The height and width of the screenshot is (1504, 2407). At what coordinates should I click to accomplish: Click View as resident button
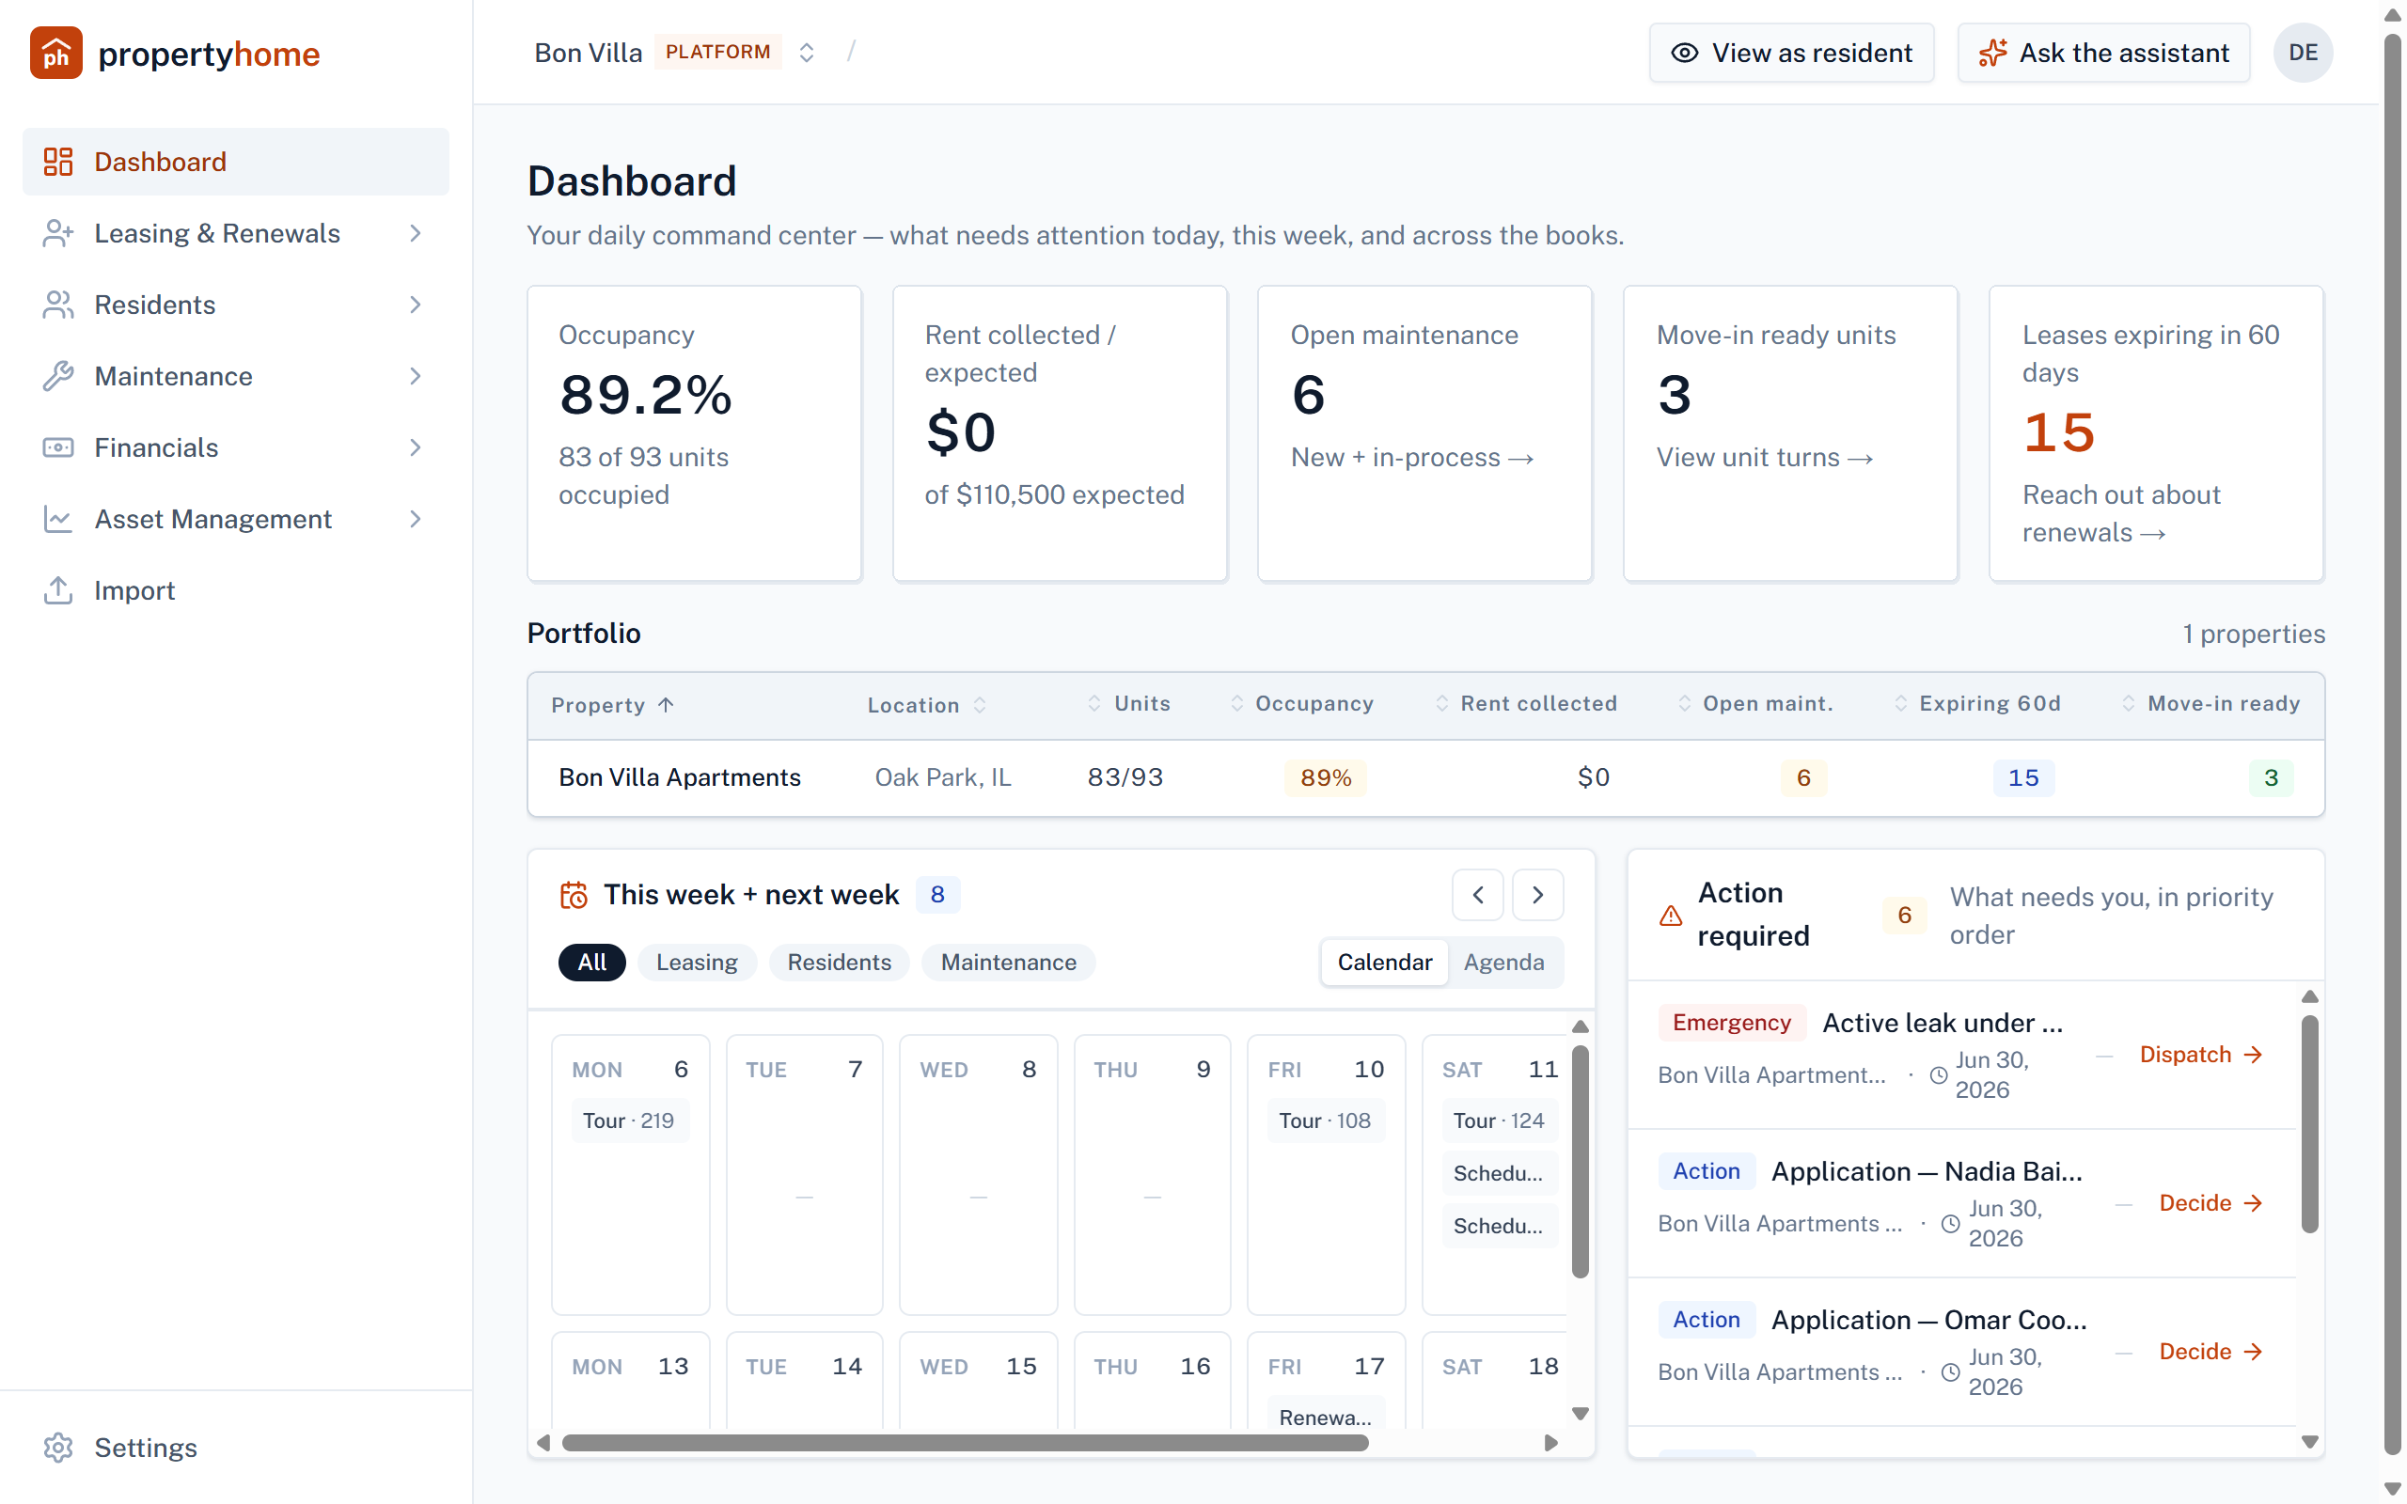click(x=1791, y=53)
